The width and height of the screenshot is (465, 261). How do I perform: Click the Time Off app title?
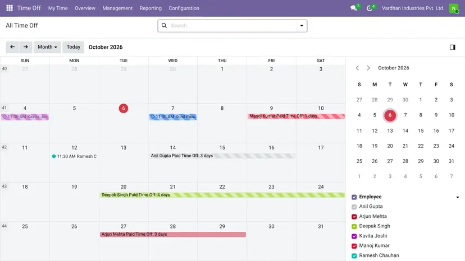[x=29, y=8]
